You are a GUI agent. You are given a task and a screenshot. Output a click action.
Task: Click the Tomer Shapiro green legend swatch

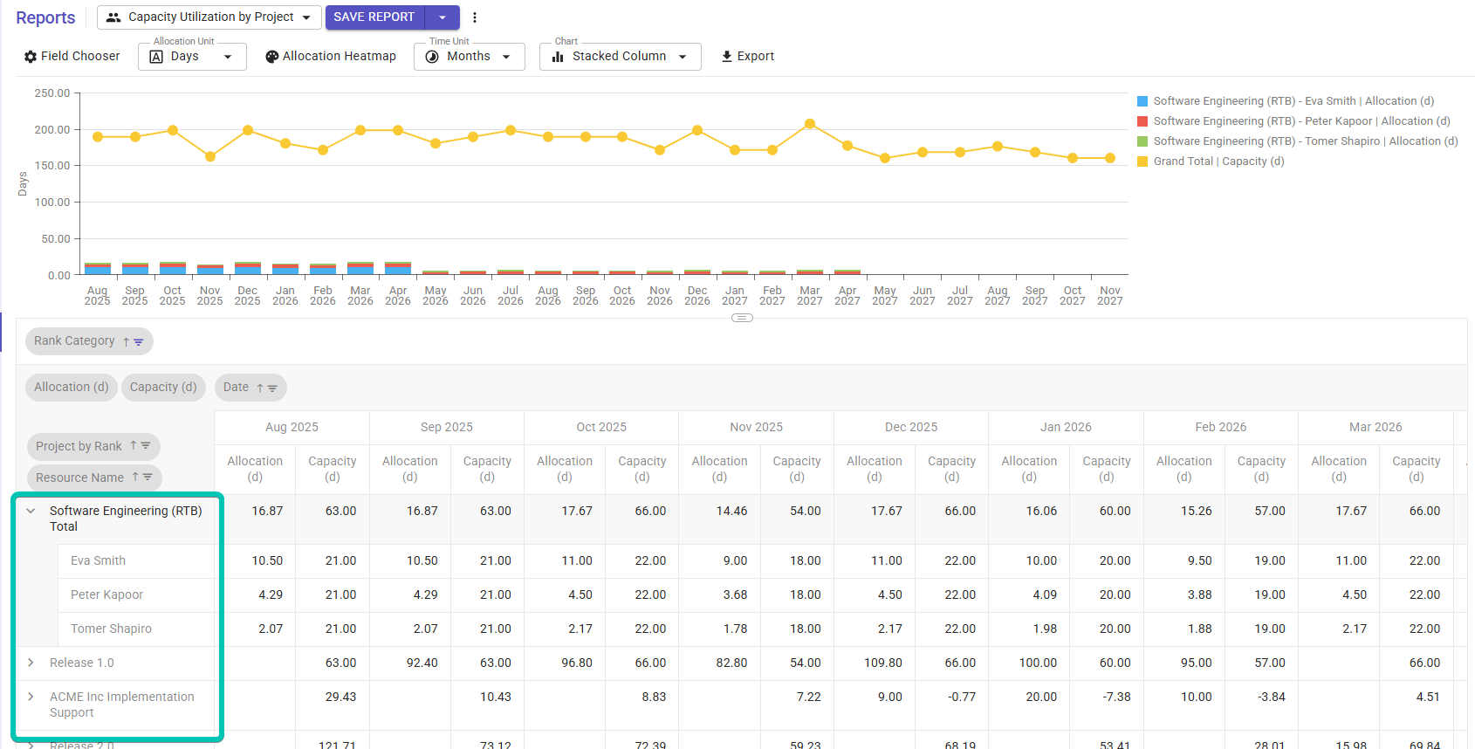[x=1142, y=141]
